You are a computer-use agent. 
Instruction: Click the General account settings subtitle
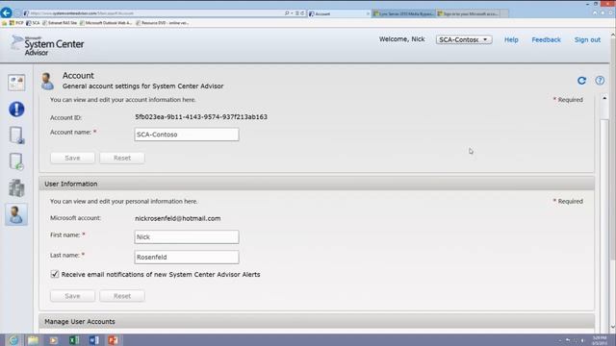click(x=143, y=86)
